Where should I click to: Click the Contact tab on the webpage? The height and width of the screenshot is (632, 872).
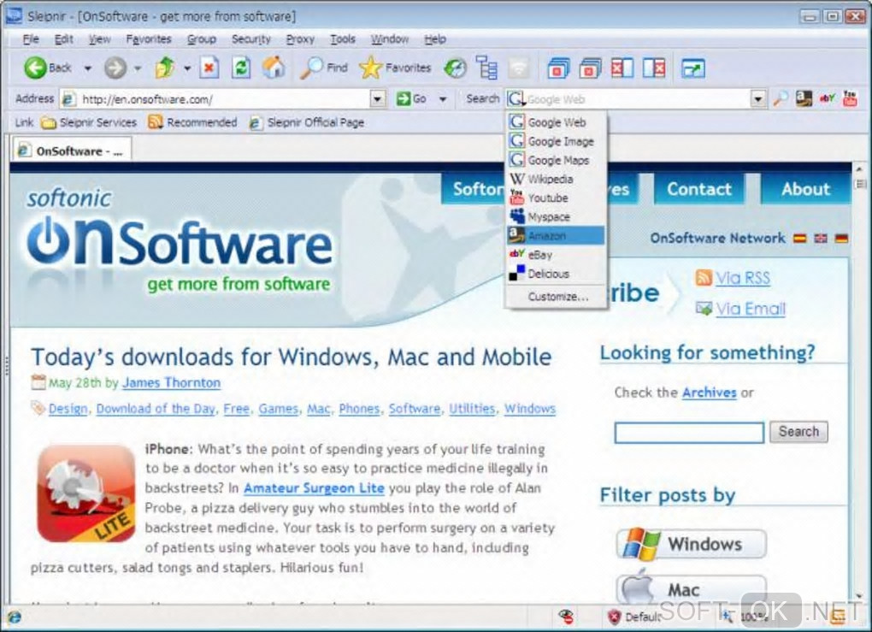point(699,189)
